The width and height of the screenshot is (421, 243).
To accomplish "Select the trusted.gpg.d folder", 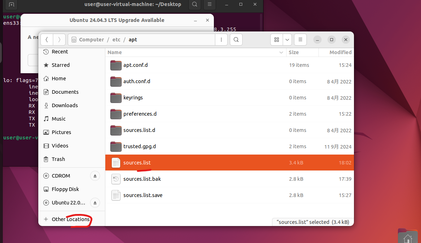I will tap(229, 146).
